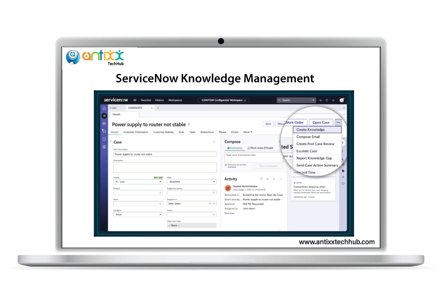The height and width of the screenshot is (306, 442).
Task: Click the Open Case button
Action: tap(321, 122)
